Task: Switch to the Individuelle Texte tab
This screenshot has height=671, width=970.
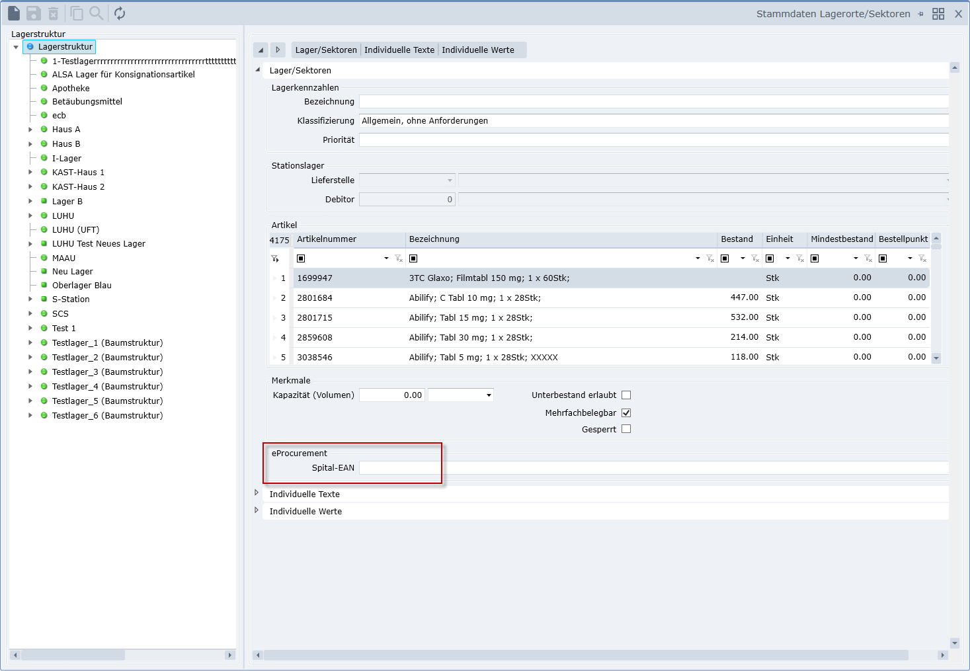Action: tap(399, 50)
